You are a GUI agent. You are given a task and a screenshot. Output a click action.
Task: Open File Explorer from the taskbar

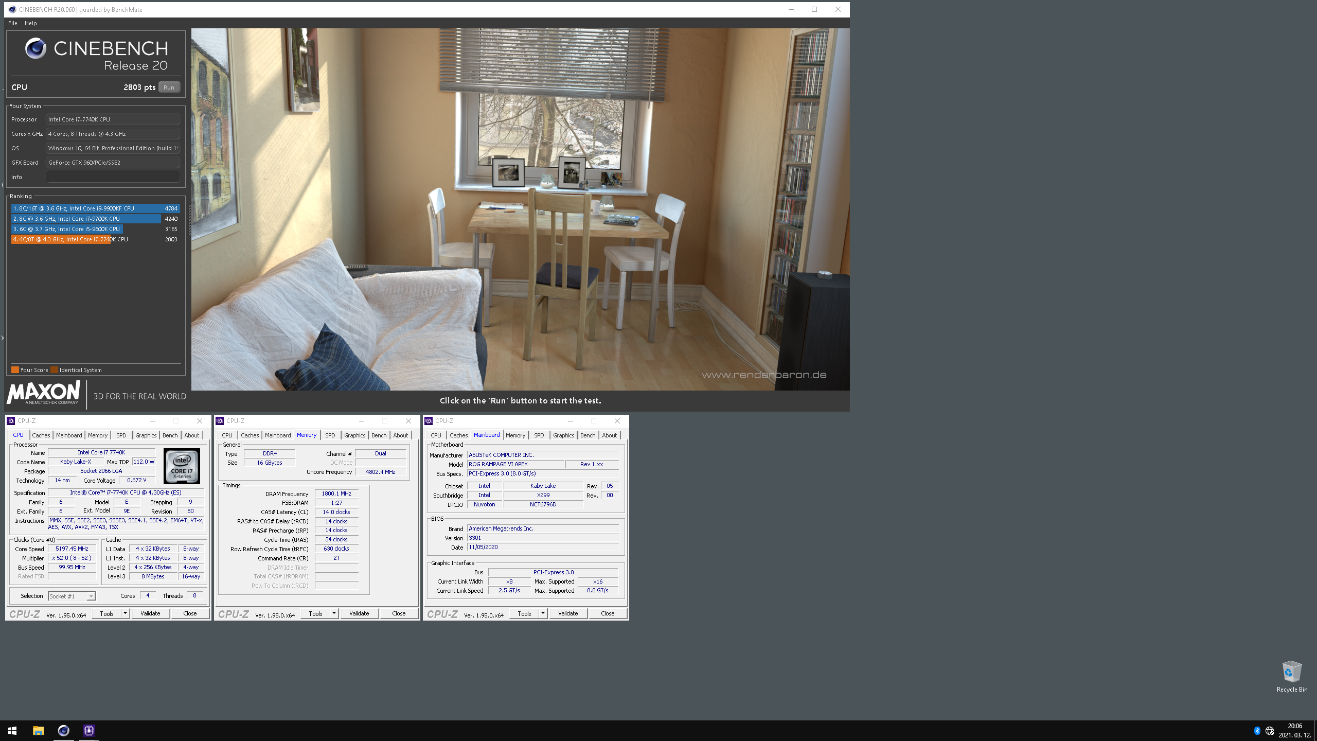(x=38, y=731)
